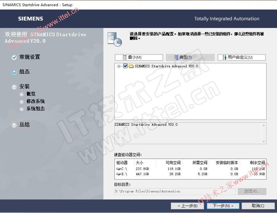Click the grey status bullet beside 安装
Image resolution: width=277 pixels, height=213 pixels.
[14, 87]
